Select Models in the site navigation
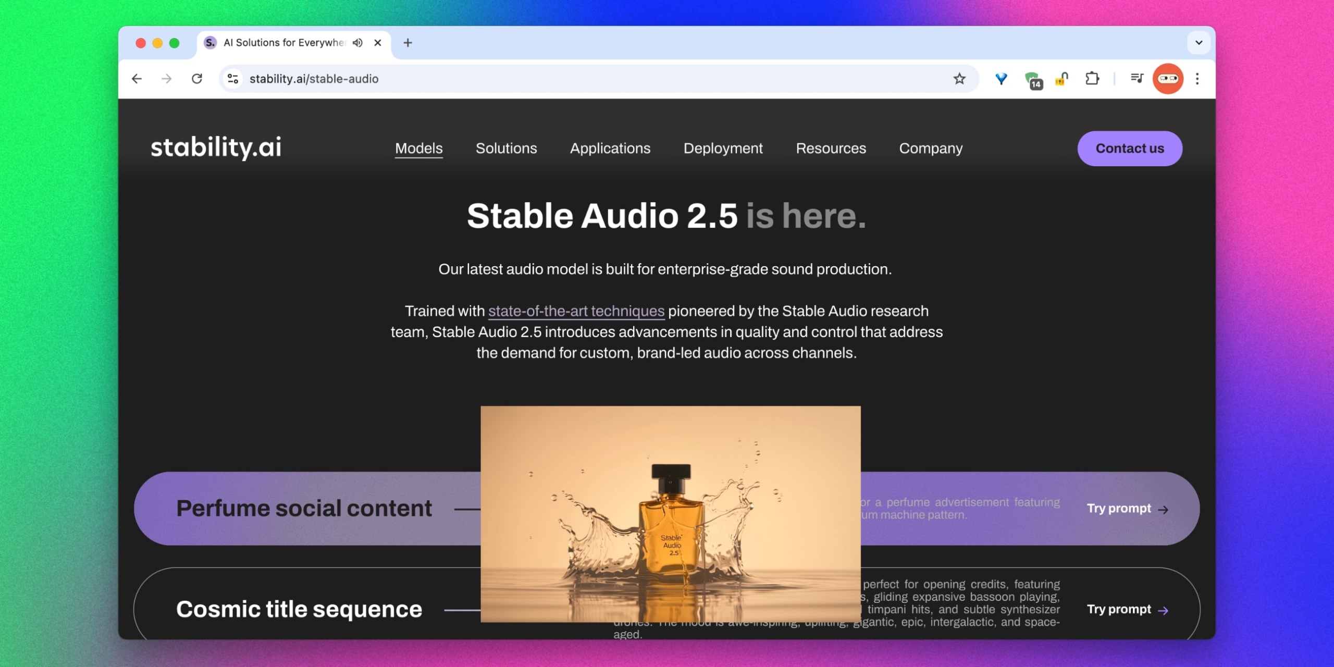This screenshot has width=1334, height=667. 418,148
